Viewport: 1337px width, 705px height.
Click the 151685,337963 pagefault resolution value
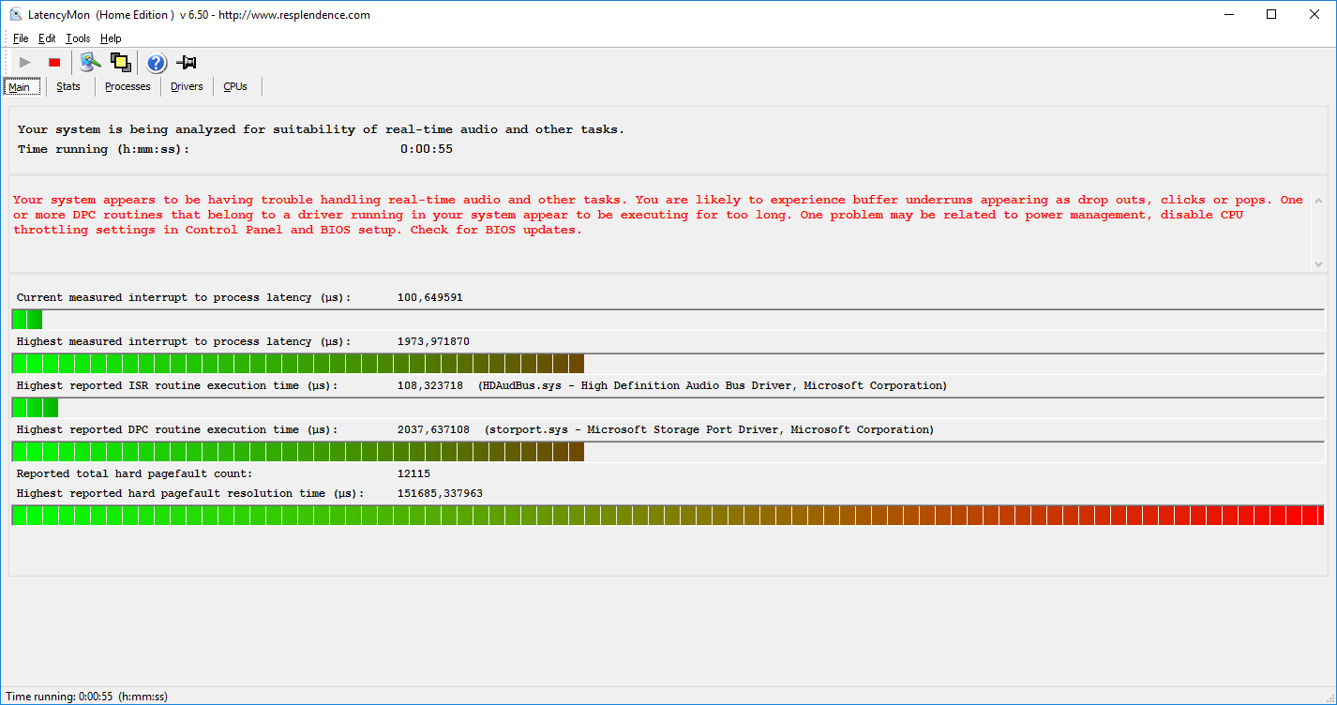coord(441,493)
